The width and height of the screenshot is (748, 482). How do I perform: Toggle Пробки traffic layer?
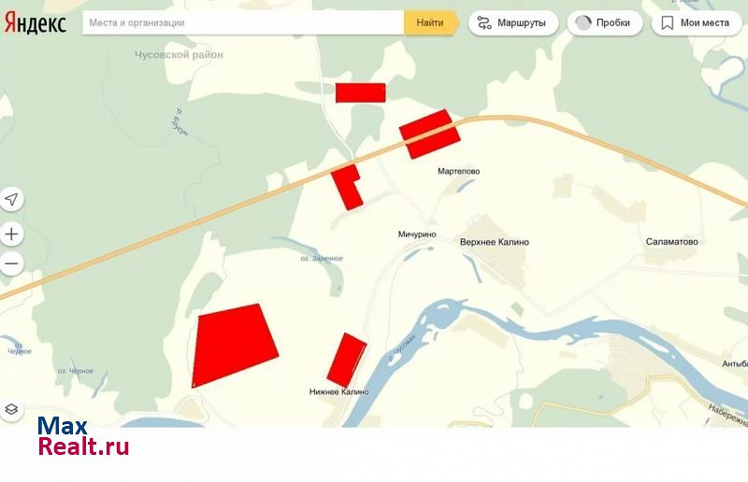[x=604, y=22]
